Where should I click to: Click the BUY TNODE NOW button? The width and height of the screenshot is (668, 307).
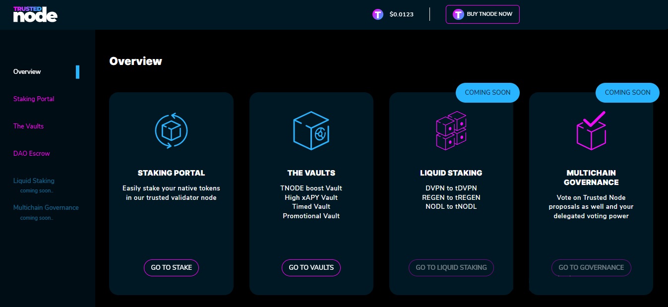[x=483, y=14]
